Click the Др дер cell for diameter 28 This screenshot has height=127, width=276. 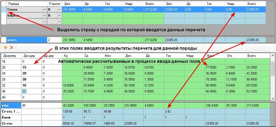tap(52, 79)
